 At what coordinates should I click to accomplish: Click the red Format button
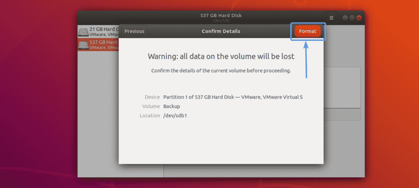coord(308,31)
